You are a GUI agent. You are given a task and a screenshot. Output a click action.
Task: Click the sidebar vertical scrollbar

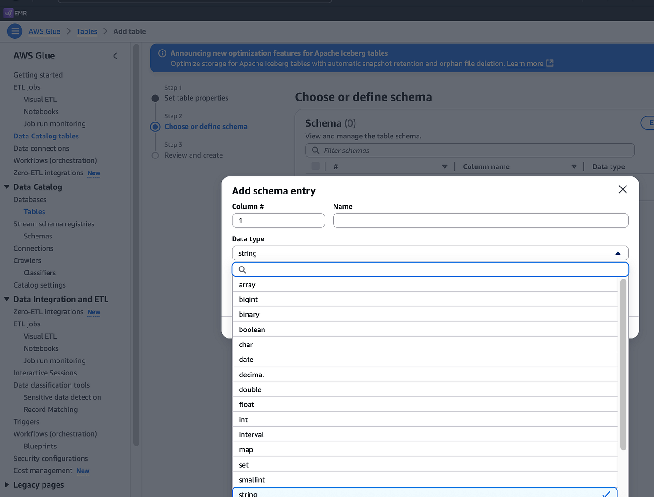coord(136,245)
